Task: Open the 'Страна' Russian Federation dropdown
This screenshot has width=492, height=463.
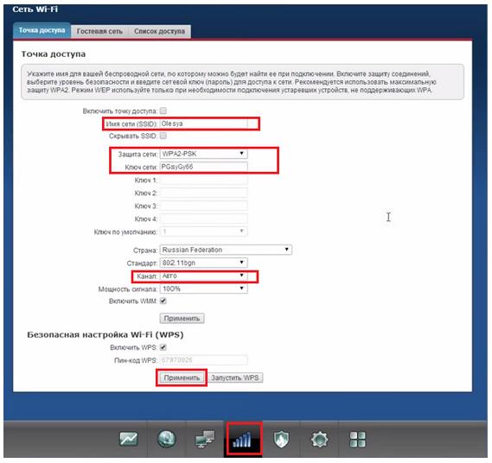Action: pos(226,250)
